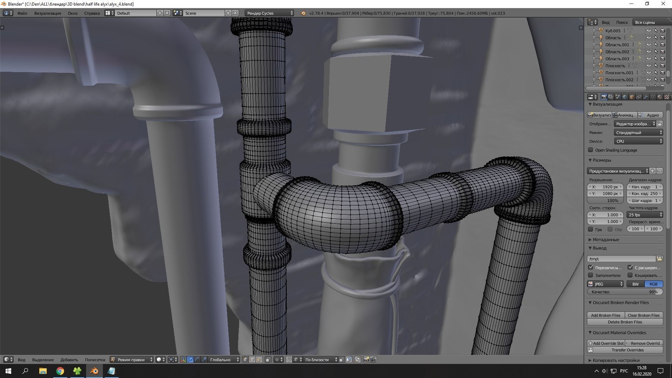Open the Справка menu
This screenshot has width=672, height=378.
[x=92, y=13]
